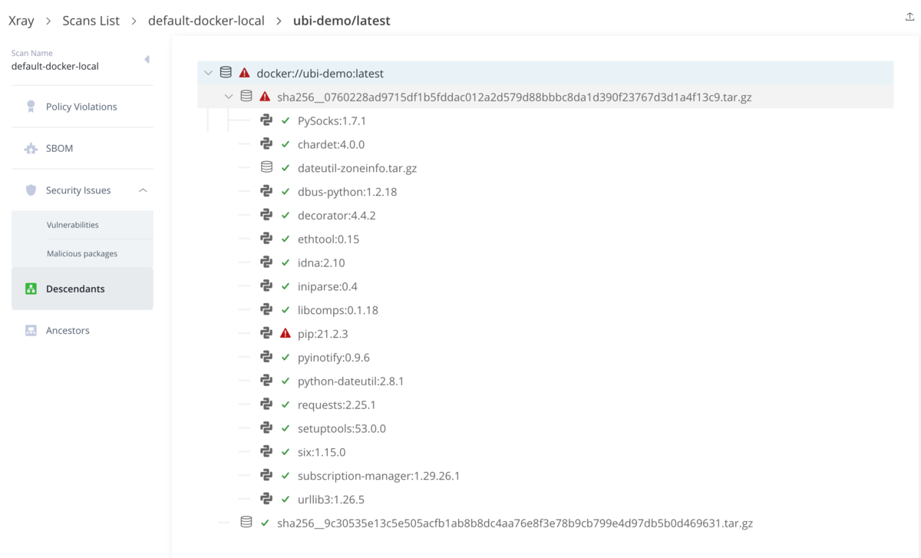This screenshot has width=921, height=558.
Task: Click the Python icon beside urllib3:1.26.5
Action: click(x=266, y=499)
